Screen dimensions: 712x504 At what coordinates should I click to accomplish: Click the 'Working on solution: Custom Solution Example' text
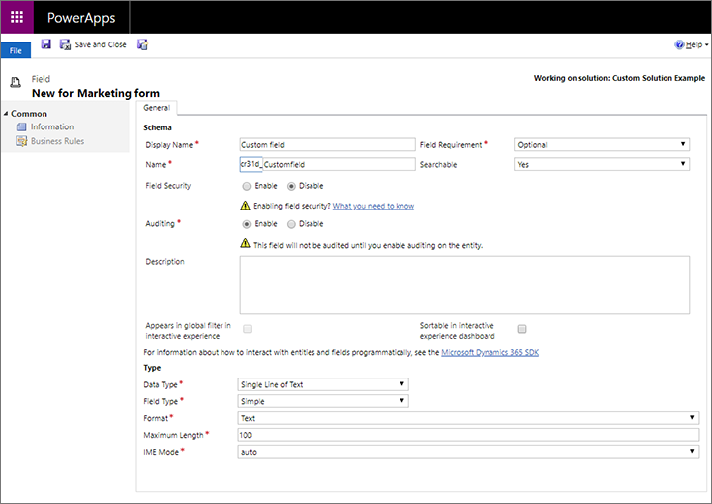point(619,78)
